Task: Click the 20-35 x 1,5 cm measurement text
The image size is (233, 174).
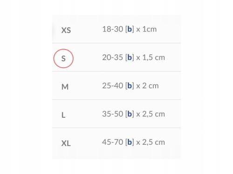Action: click(133, 58)
